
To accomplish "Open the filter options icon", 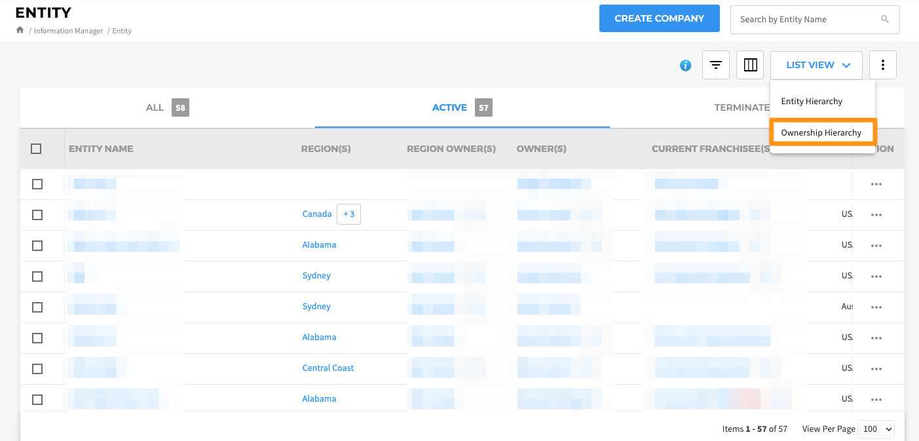I will point(716,66).
